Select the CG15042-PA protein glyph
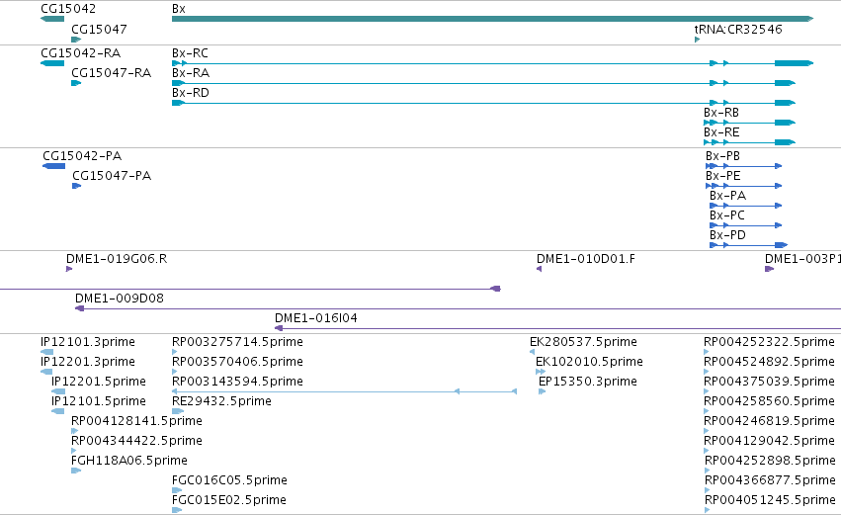 tap(54, 166)
